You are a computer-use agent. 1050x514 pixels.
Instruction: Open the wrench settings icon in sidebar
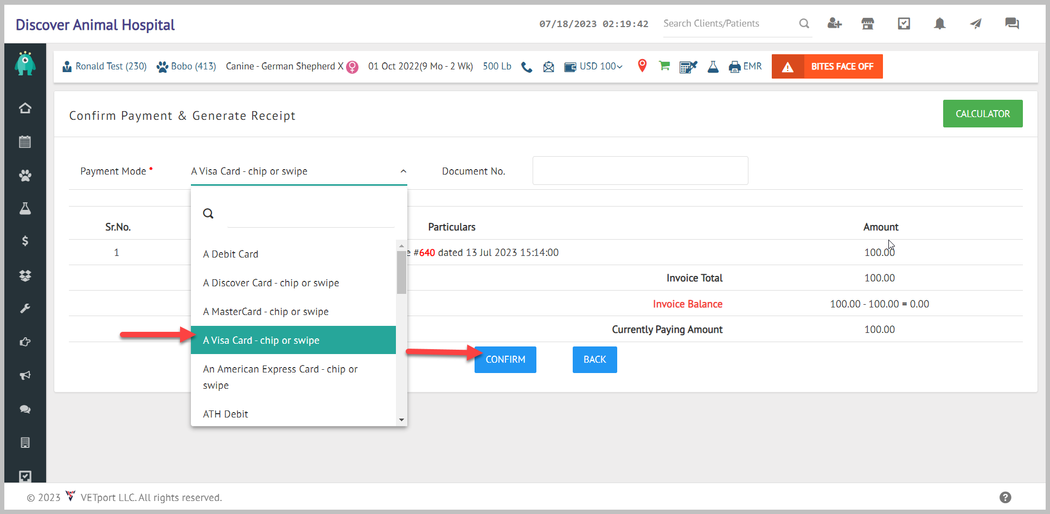[25, 309]
